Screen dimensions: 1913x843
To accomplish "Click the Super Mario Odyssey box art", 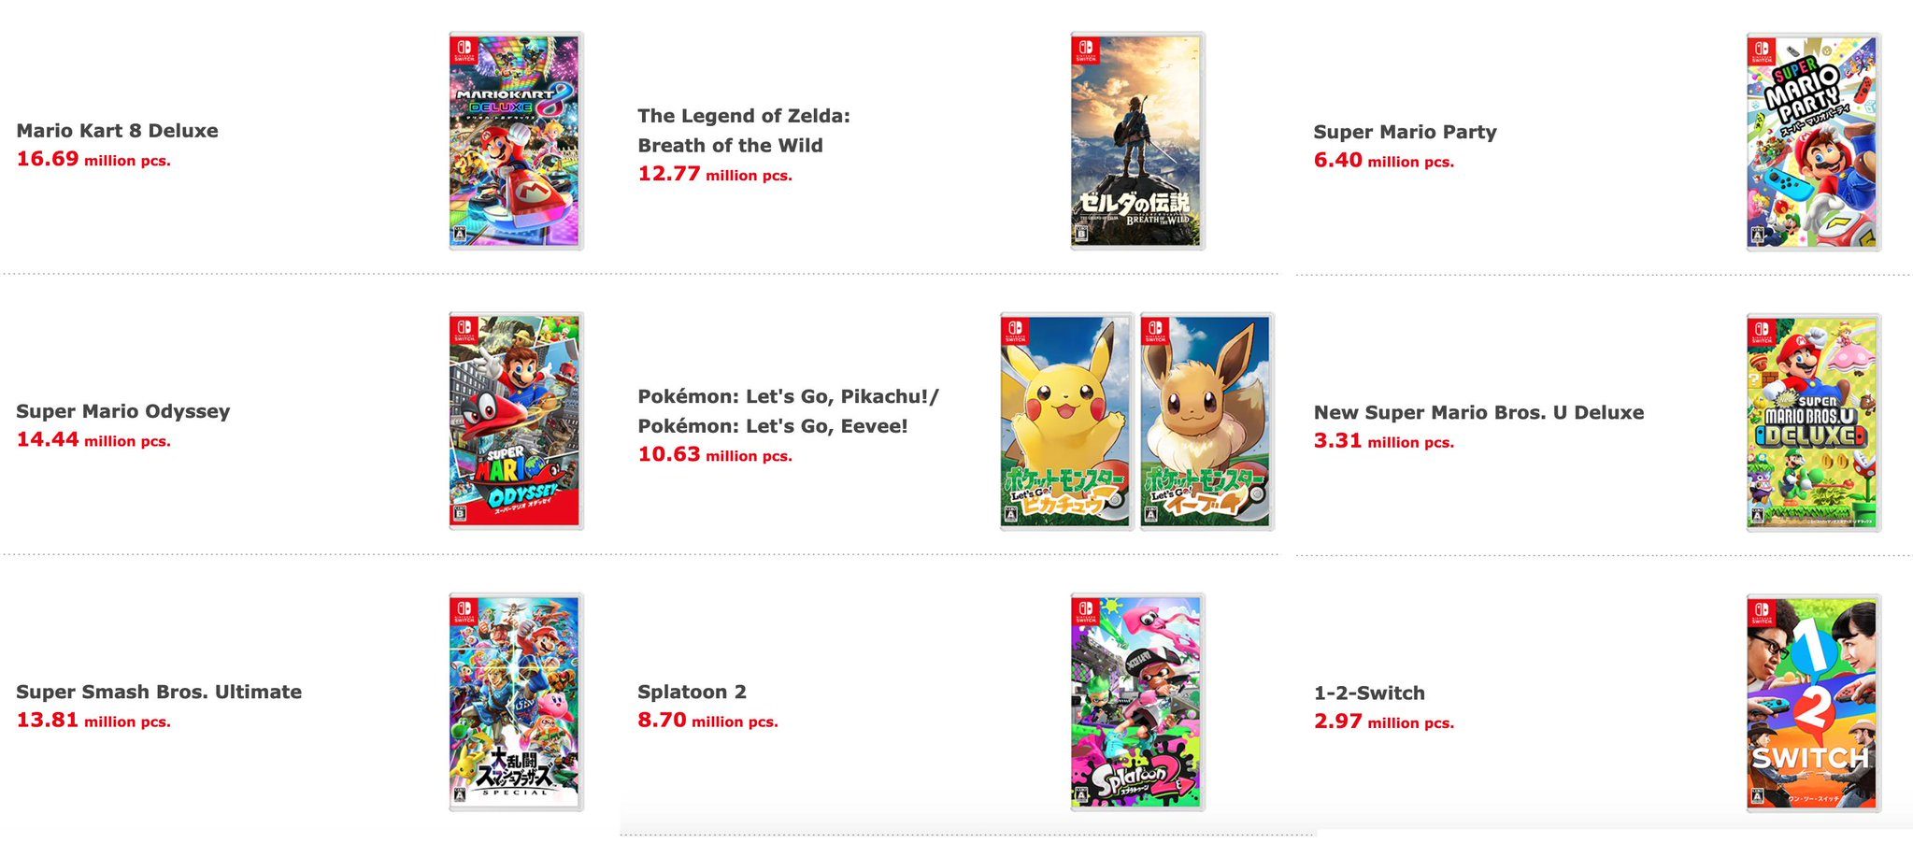I will coord(516,421).
